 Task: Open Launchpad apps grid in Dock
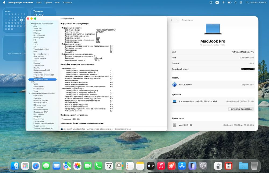click(x=25, y=166)
